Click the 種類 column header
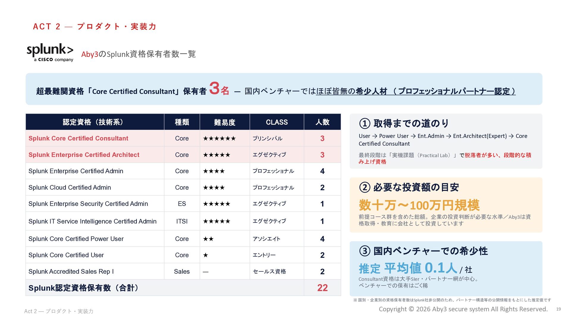The image size is (571, 321). (182, 122)
